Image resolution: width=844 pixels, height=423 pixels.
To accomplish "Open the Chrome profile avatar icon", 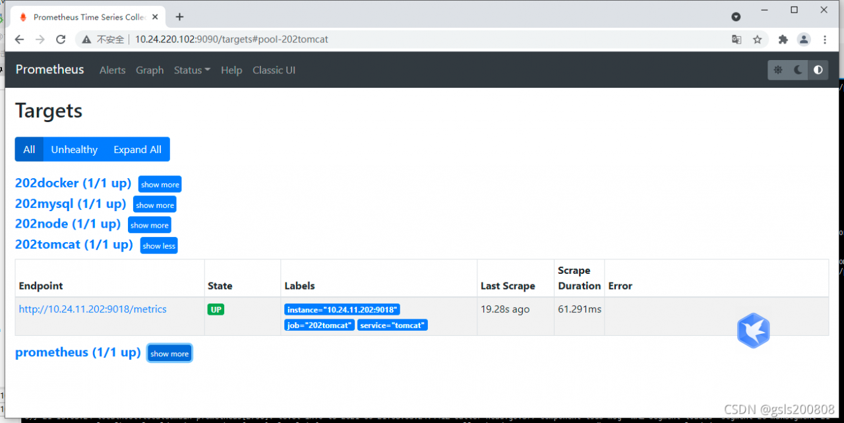I will [x=804, y=40].
